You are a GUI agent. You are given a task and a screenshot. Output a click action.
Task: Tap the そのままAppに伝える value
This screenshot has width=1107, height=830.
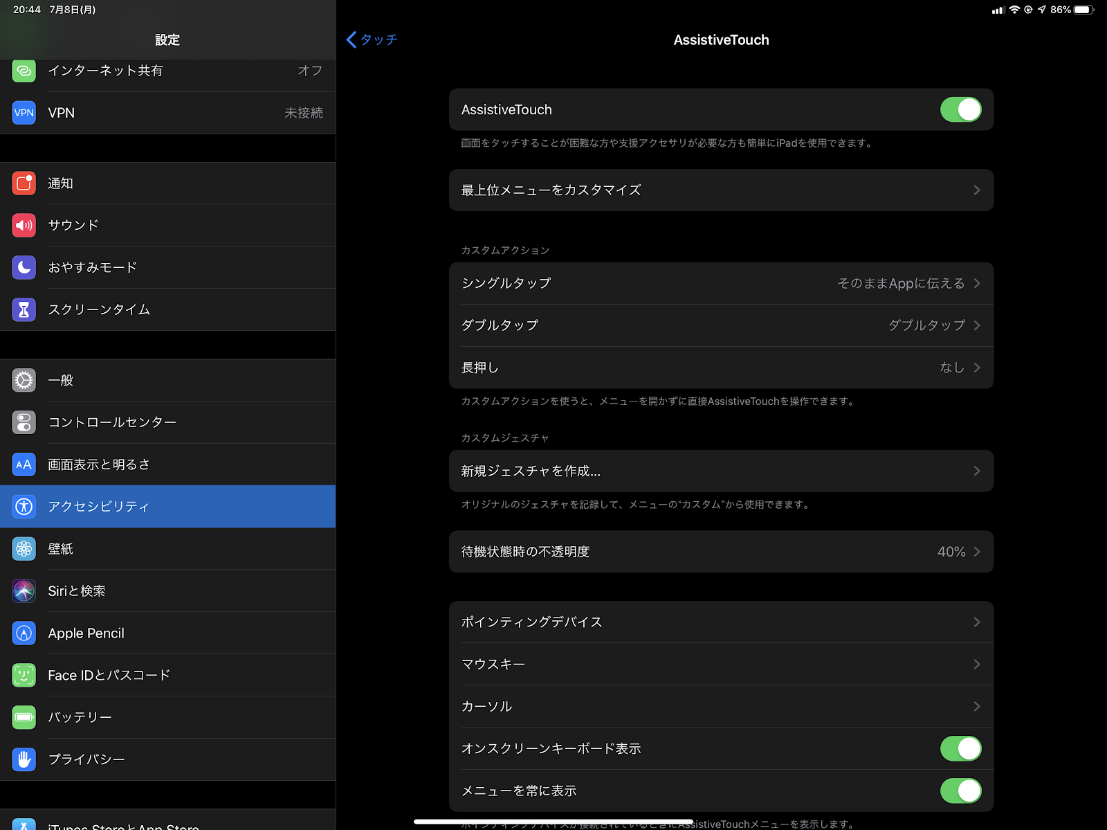901,283
